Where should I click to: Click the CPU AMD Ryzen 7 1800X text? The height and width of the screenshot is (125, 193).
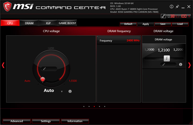point(134,9)
